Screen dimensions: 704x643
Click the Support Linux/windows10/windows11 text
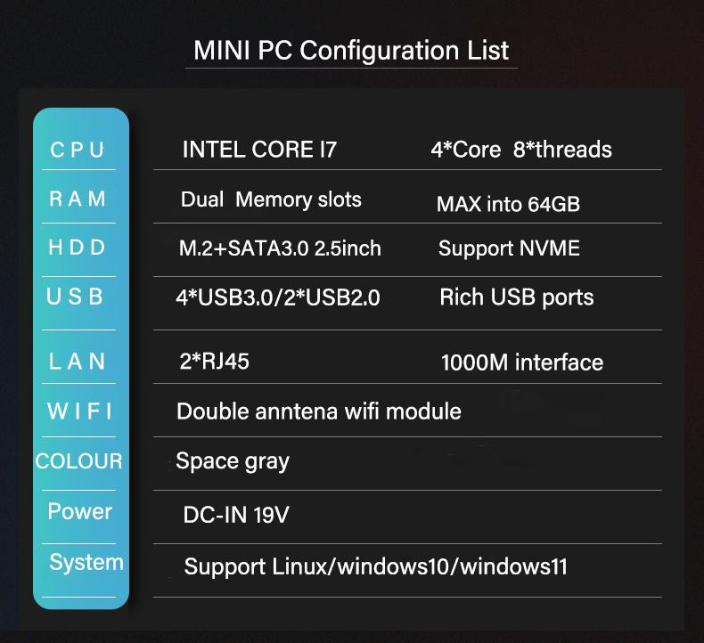click(x=375, y=566)
